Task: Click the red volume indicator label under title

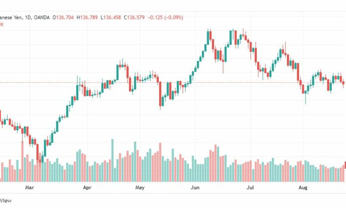Action: click(1, 24)
